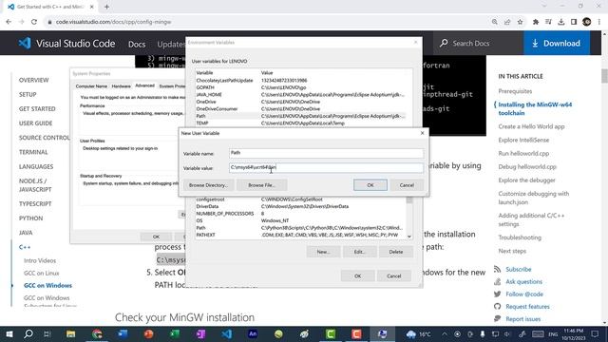Go back with the browser back arrow
The width and height of the screenshot is (608, 342).
click(x=9, y=22)
